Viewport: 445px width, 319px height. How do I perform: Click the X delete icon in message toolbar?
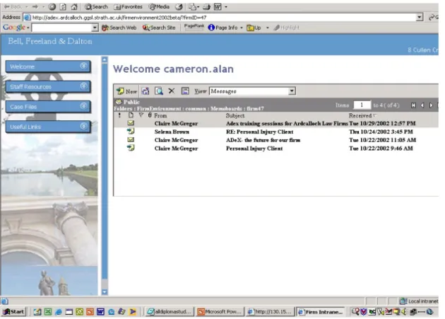[x=172, y=91]
